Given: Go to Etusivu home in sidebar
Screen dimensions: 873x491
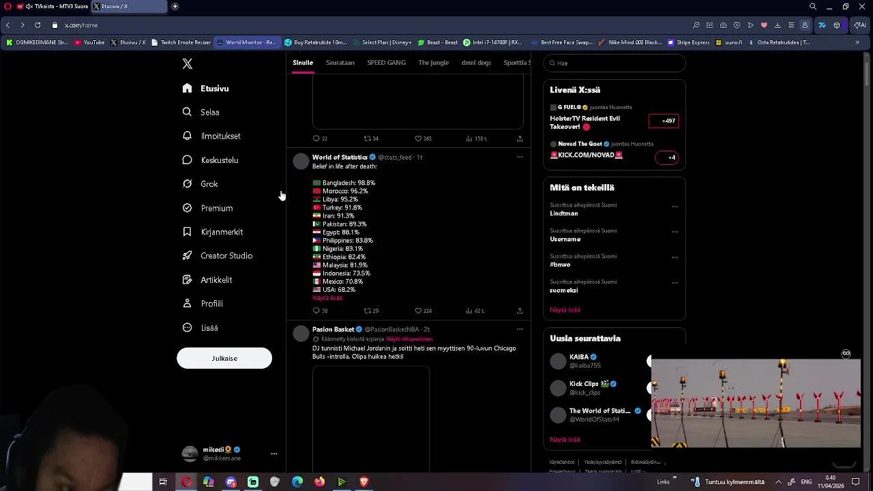Looking at the screenshot, I should (205, 89).
